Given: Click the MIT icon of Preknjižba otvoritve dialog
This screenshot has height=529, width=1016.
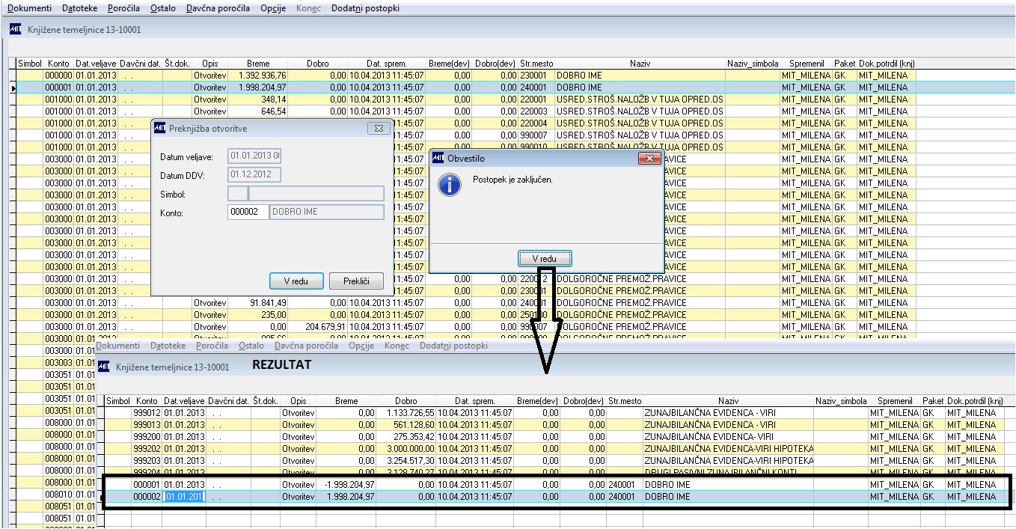Looking at the screenshot, I should (x=159, y=128).
